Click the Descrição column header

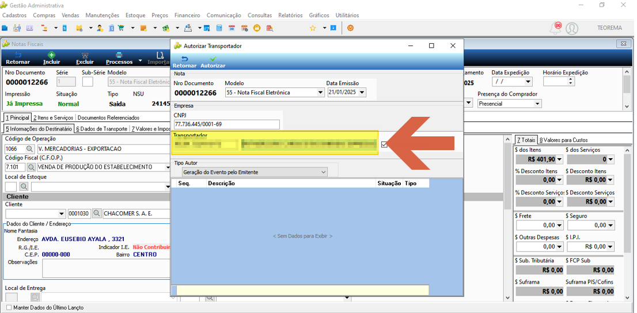[x=291, y=184]
